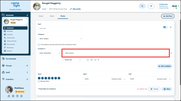The height and width of the screenshot is (101, 181).
Task: Toggle the Monday day circle
Action: [x=42, y=78]
